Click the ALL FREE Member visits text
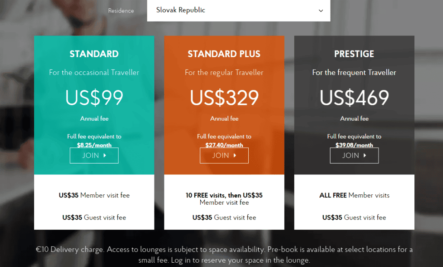 354,195
